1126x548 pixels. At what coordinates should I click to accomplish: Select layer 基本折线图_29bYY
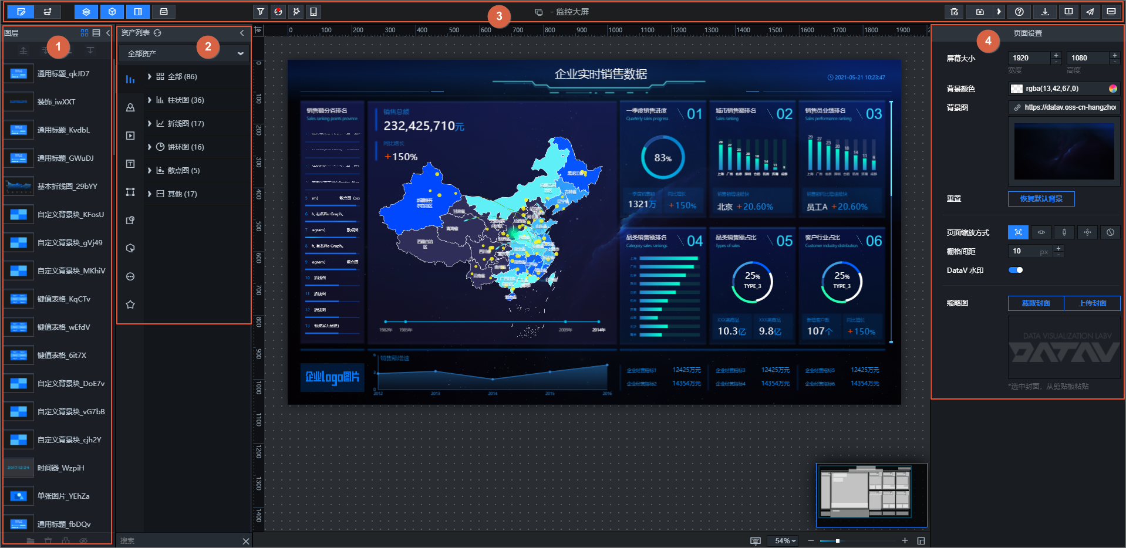coord(57,186)
